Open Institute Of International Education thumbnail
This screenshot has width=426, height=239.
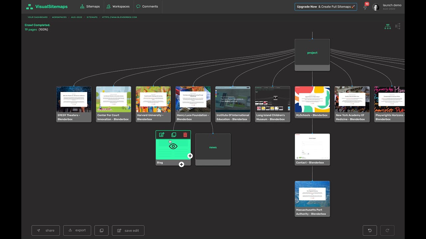tap(233, 99)
